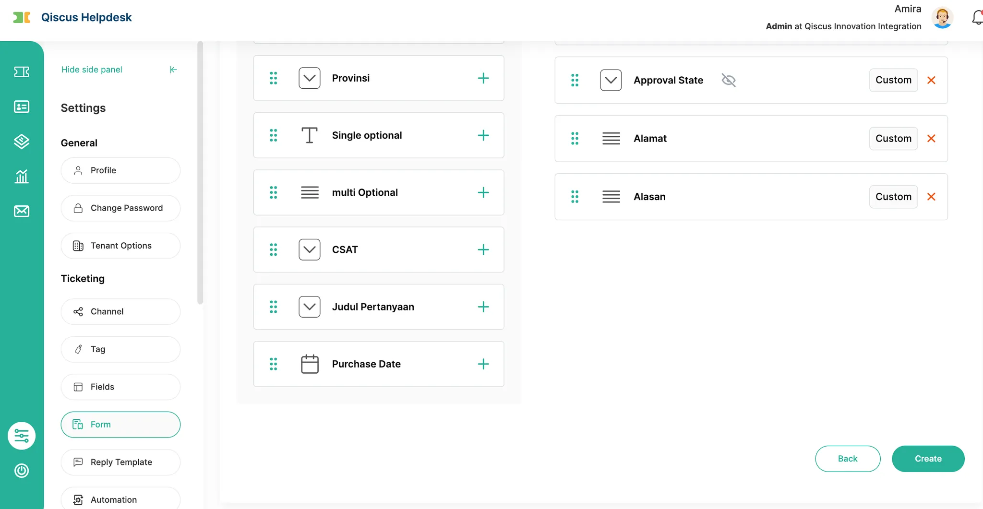Screen dimensions: 983x509
Task: Collapse the settings side panel arrow
Action: coord(173,70)
